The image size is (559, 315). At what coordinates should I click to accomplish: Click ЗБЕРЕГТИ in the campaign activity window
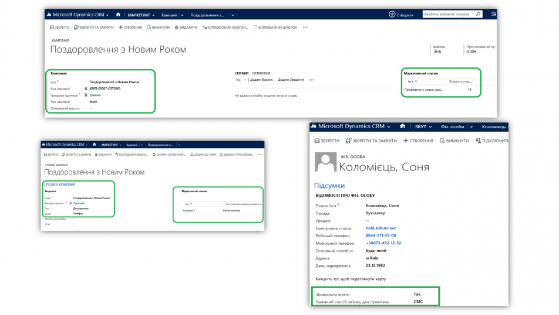pos(51,155)
